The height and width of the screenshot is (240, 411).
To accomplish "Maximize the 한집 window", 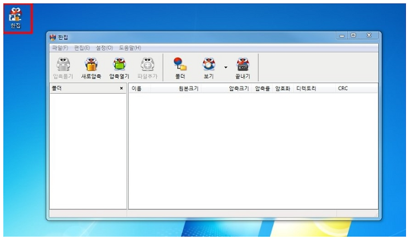I will (353, 35).
